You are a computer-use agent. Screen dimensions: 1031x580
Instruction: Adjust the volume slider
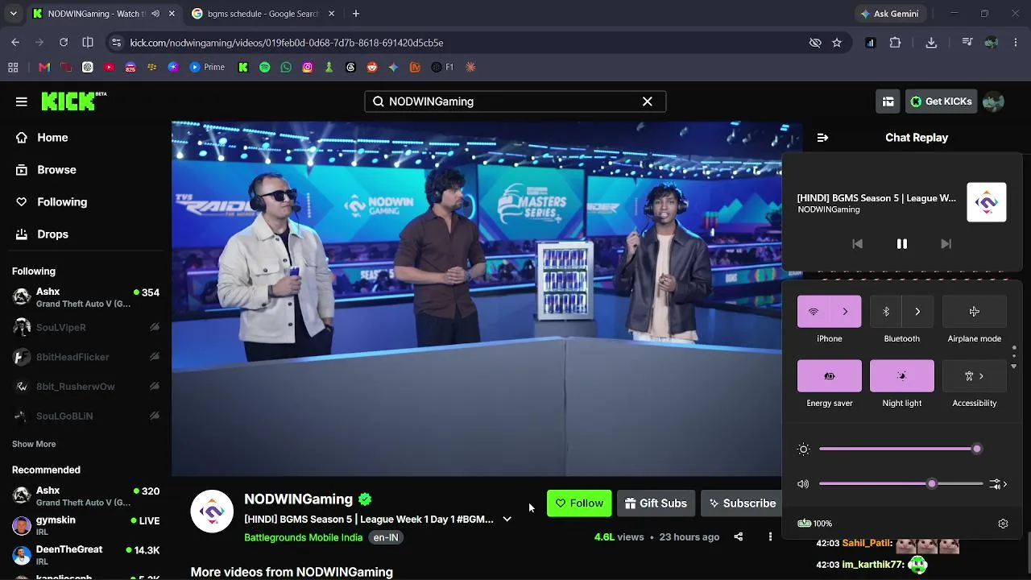901,484
